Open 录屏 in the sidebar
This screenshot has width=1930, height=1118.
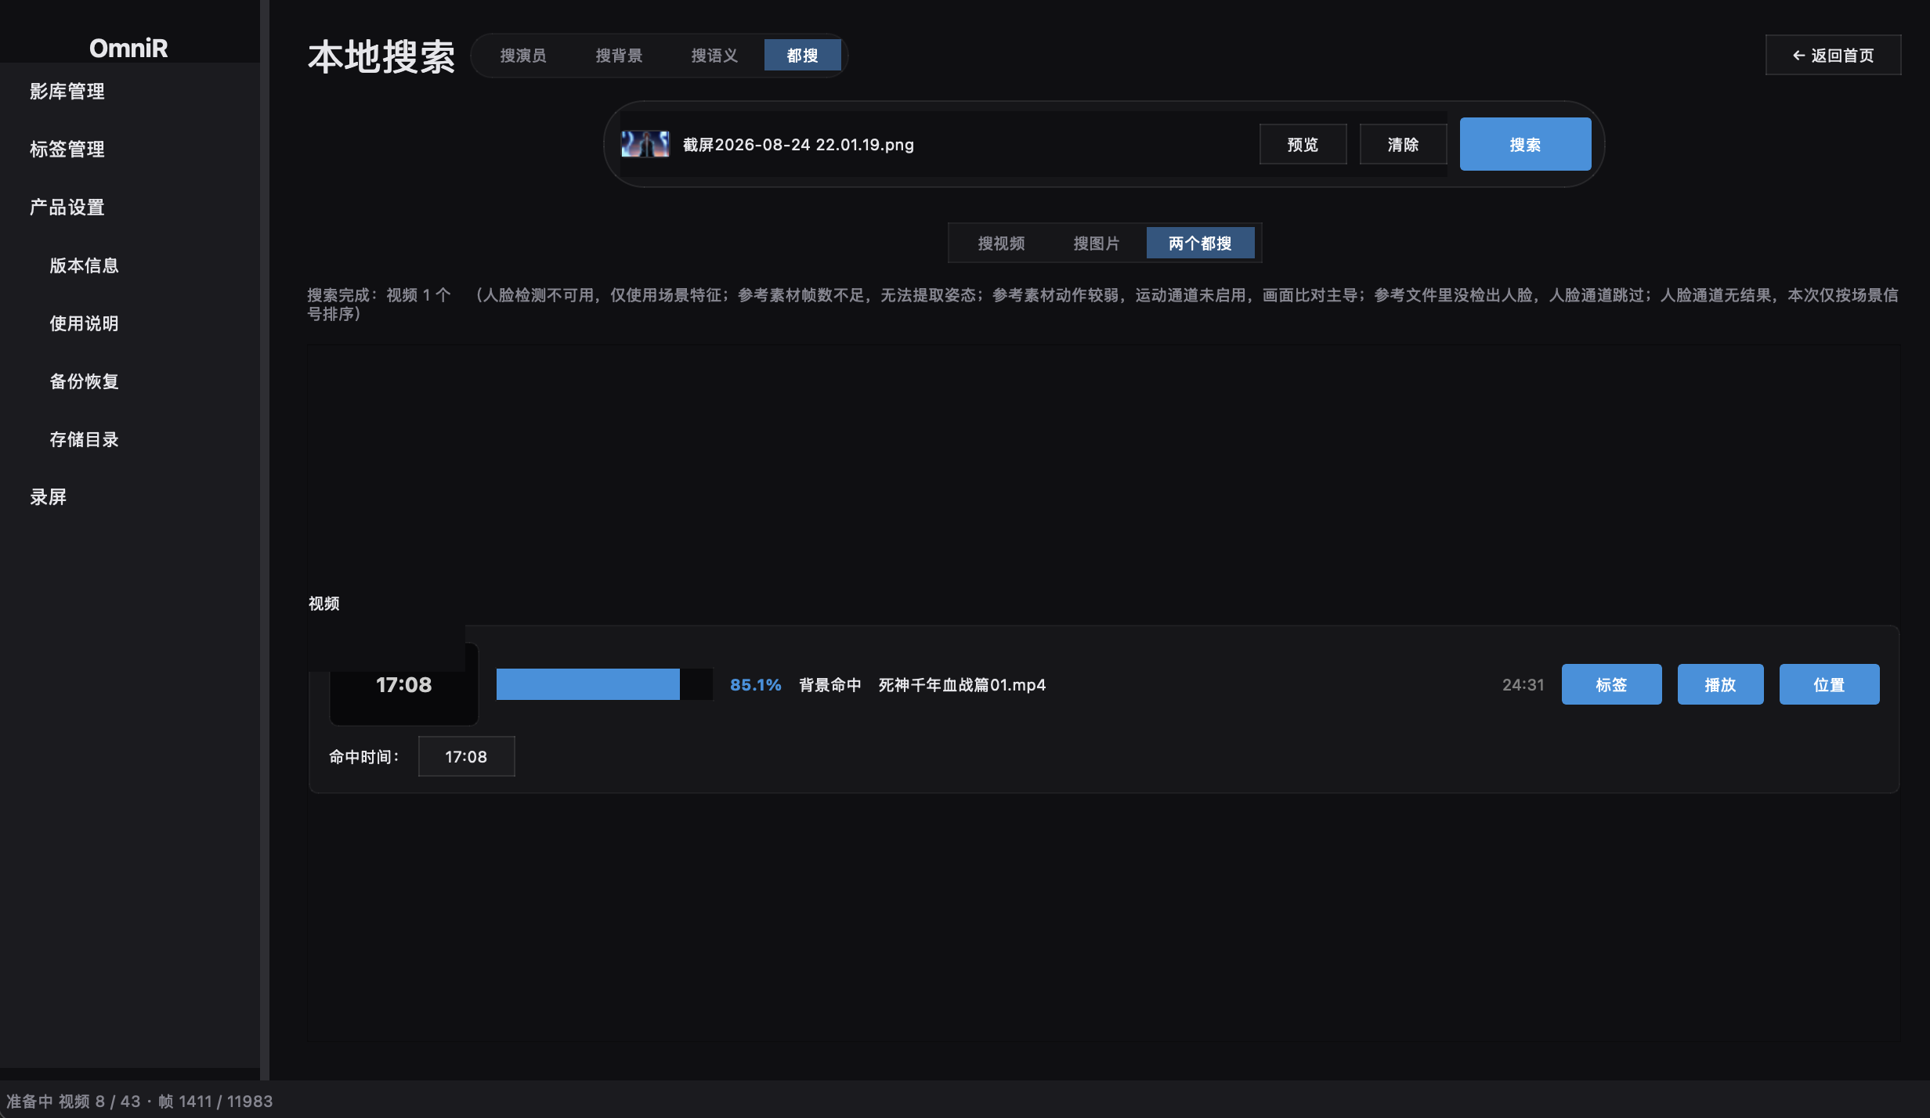coord(49,497)
